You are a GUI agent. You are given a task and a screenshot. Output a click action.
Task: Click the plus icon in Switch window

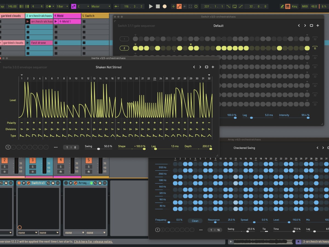click(x=318, y=26)
